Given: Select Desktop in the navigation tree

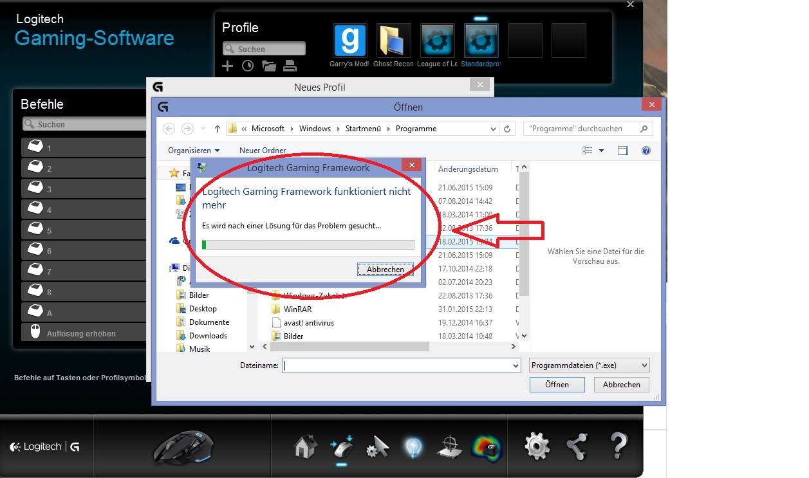Looking at the screenshot, I should [203, 309].
